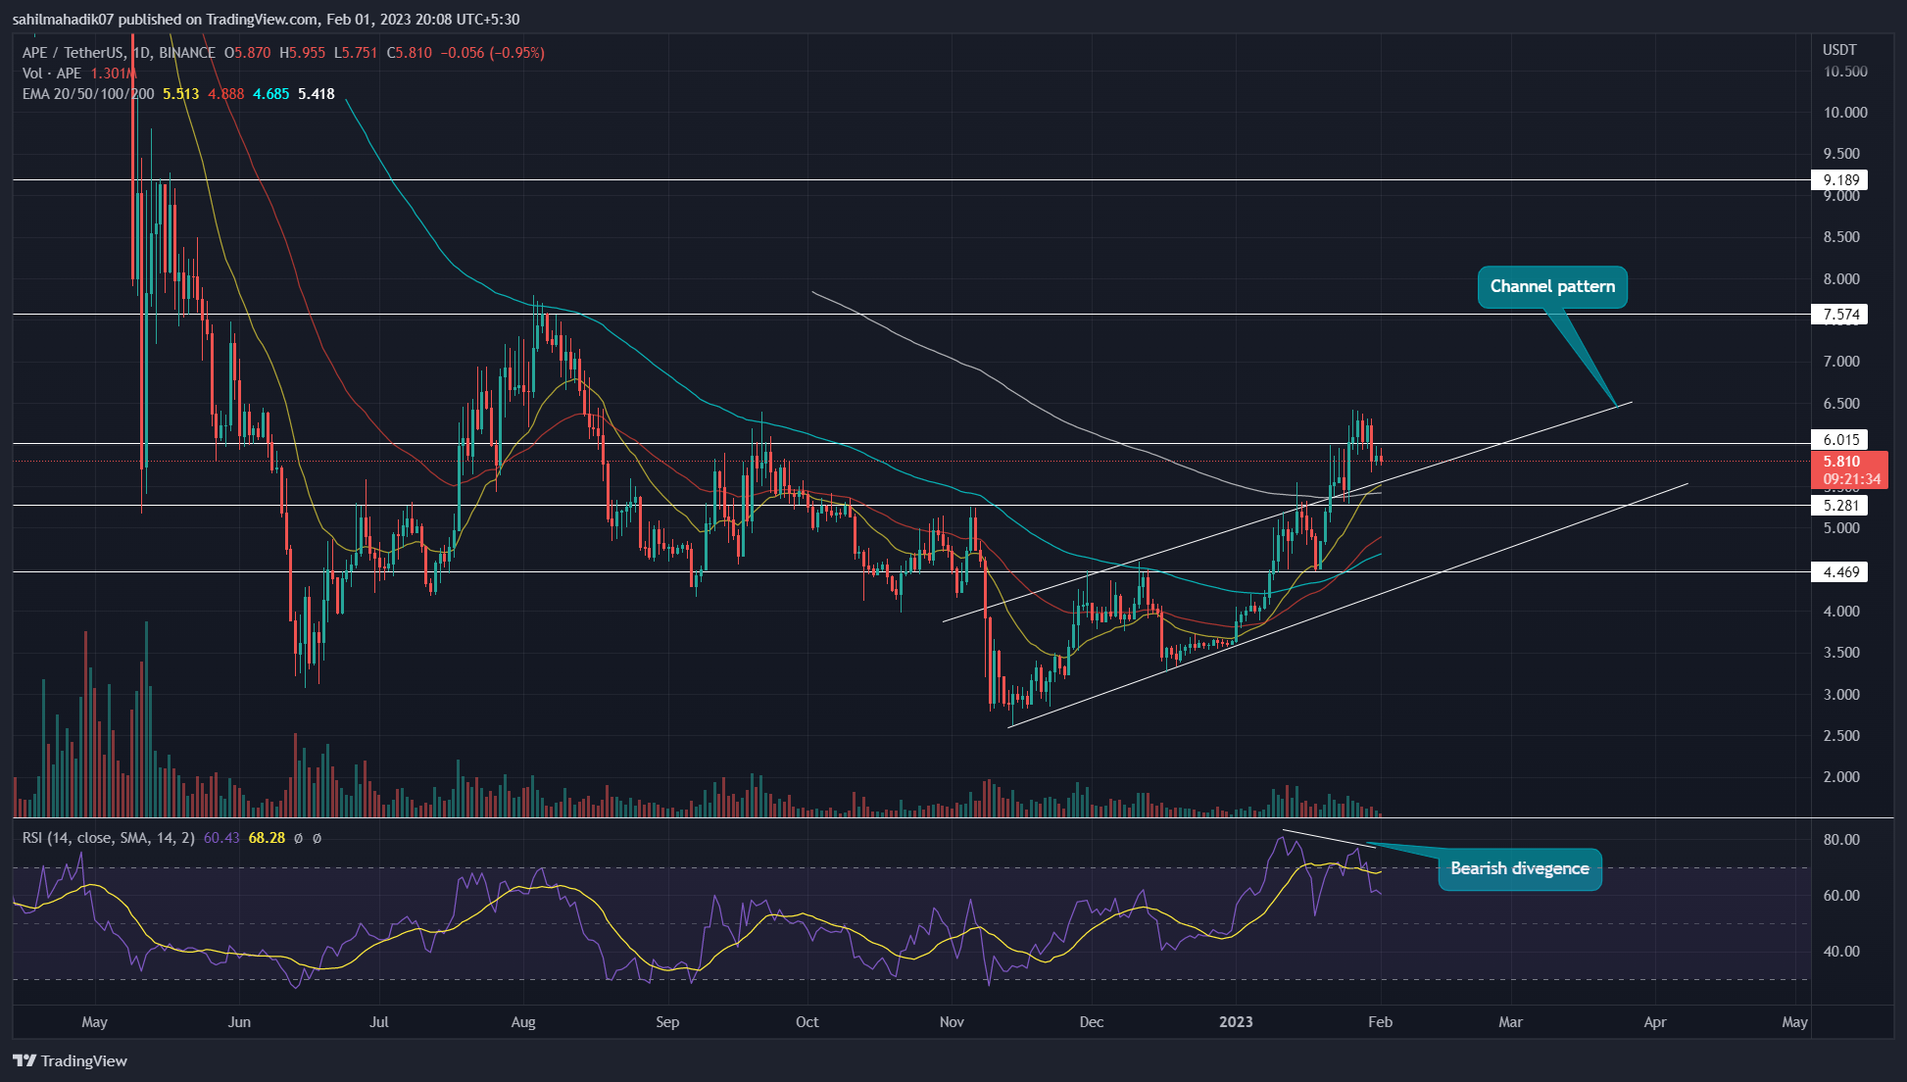Click the Vol · APE indicator legend

tap(51, 74)
